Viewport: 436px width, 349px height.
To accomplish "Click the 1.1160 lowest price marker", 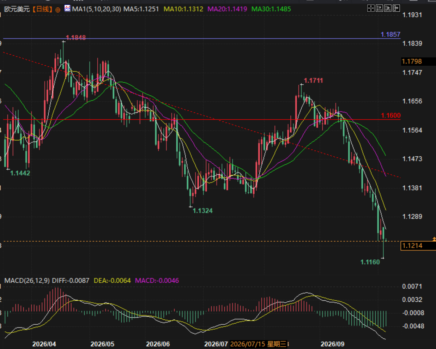I will pyautogui.click(x=370, y=262).
